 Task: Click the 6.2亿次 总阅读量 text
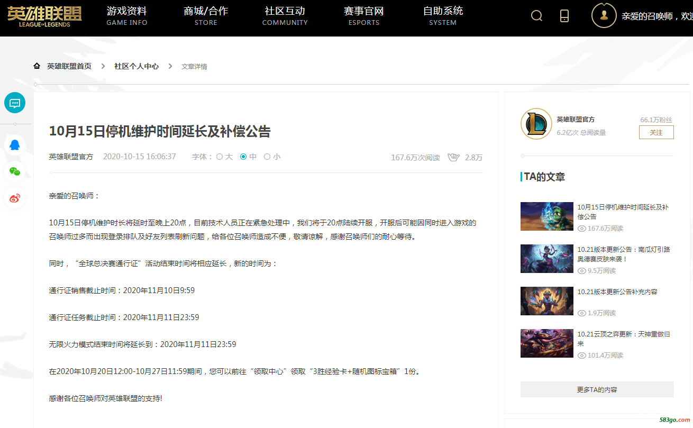point(581,132)
